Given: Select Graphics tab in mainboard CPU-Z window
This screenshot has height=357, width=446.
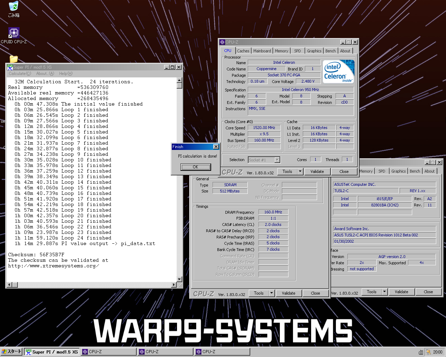Looking at the screenshot, I should pos(399,171).
